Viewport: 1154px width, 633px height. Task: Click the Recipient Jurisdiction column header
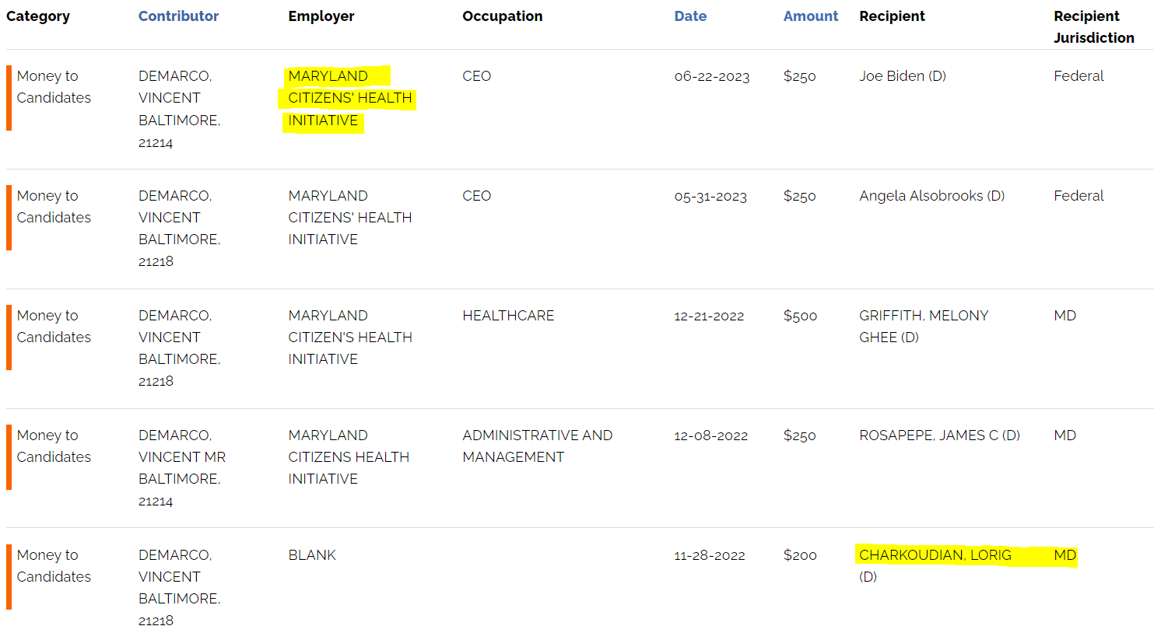(x=1093, y=26)
